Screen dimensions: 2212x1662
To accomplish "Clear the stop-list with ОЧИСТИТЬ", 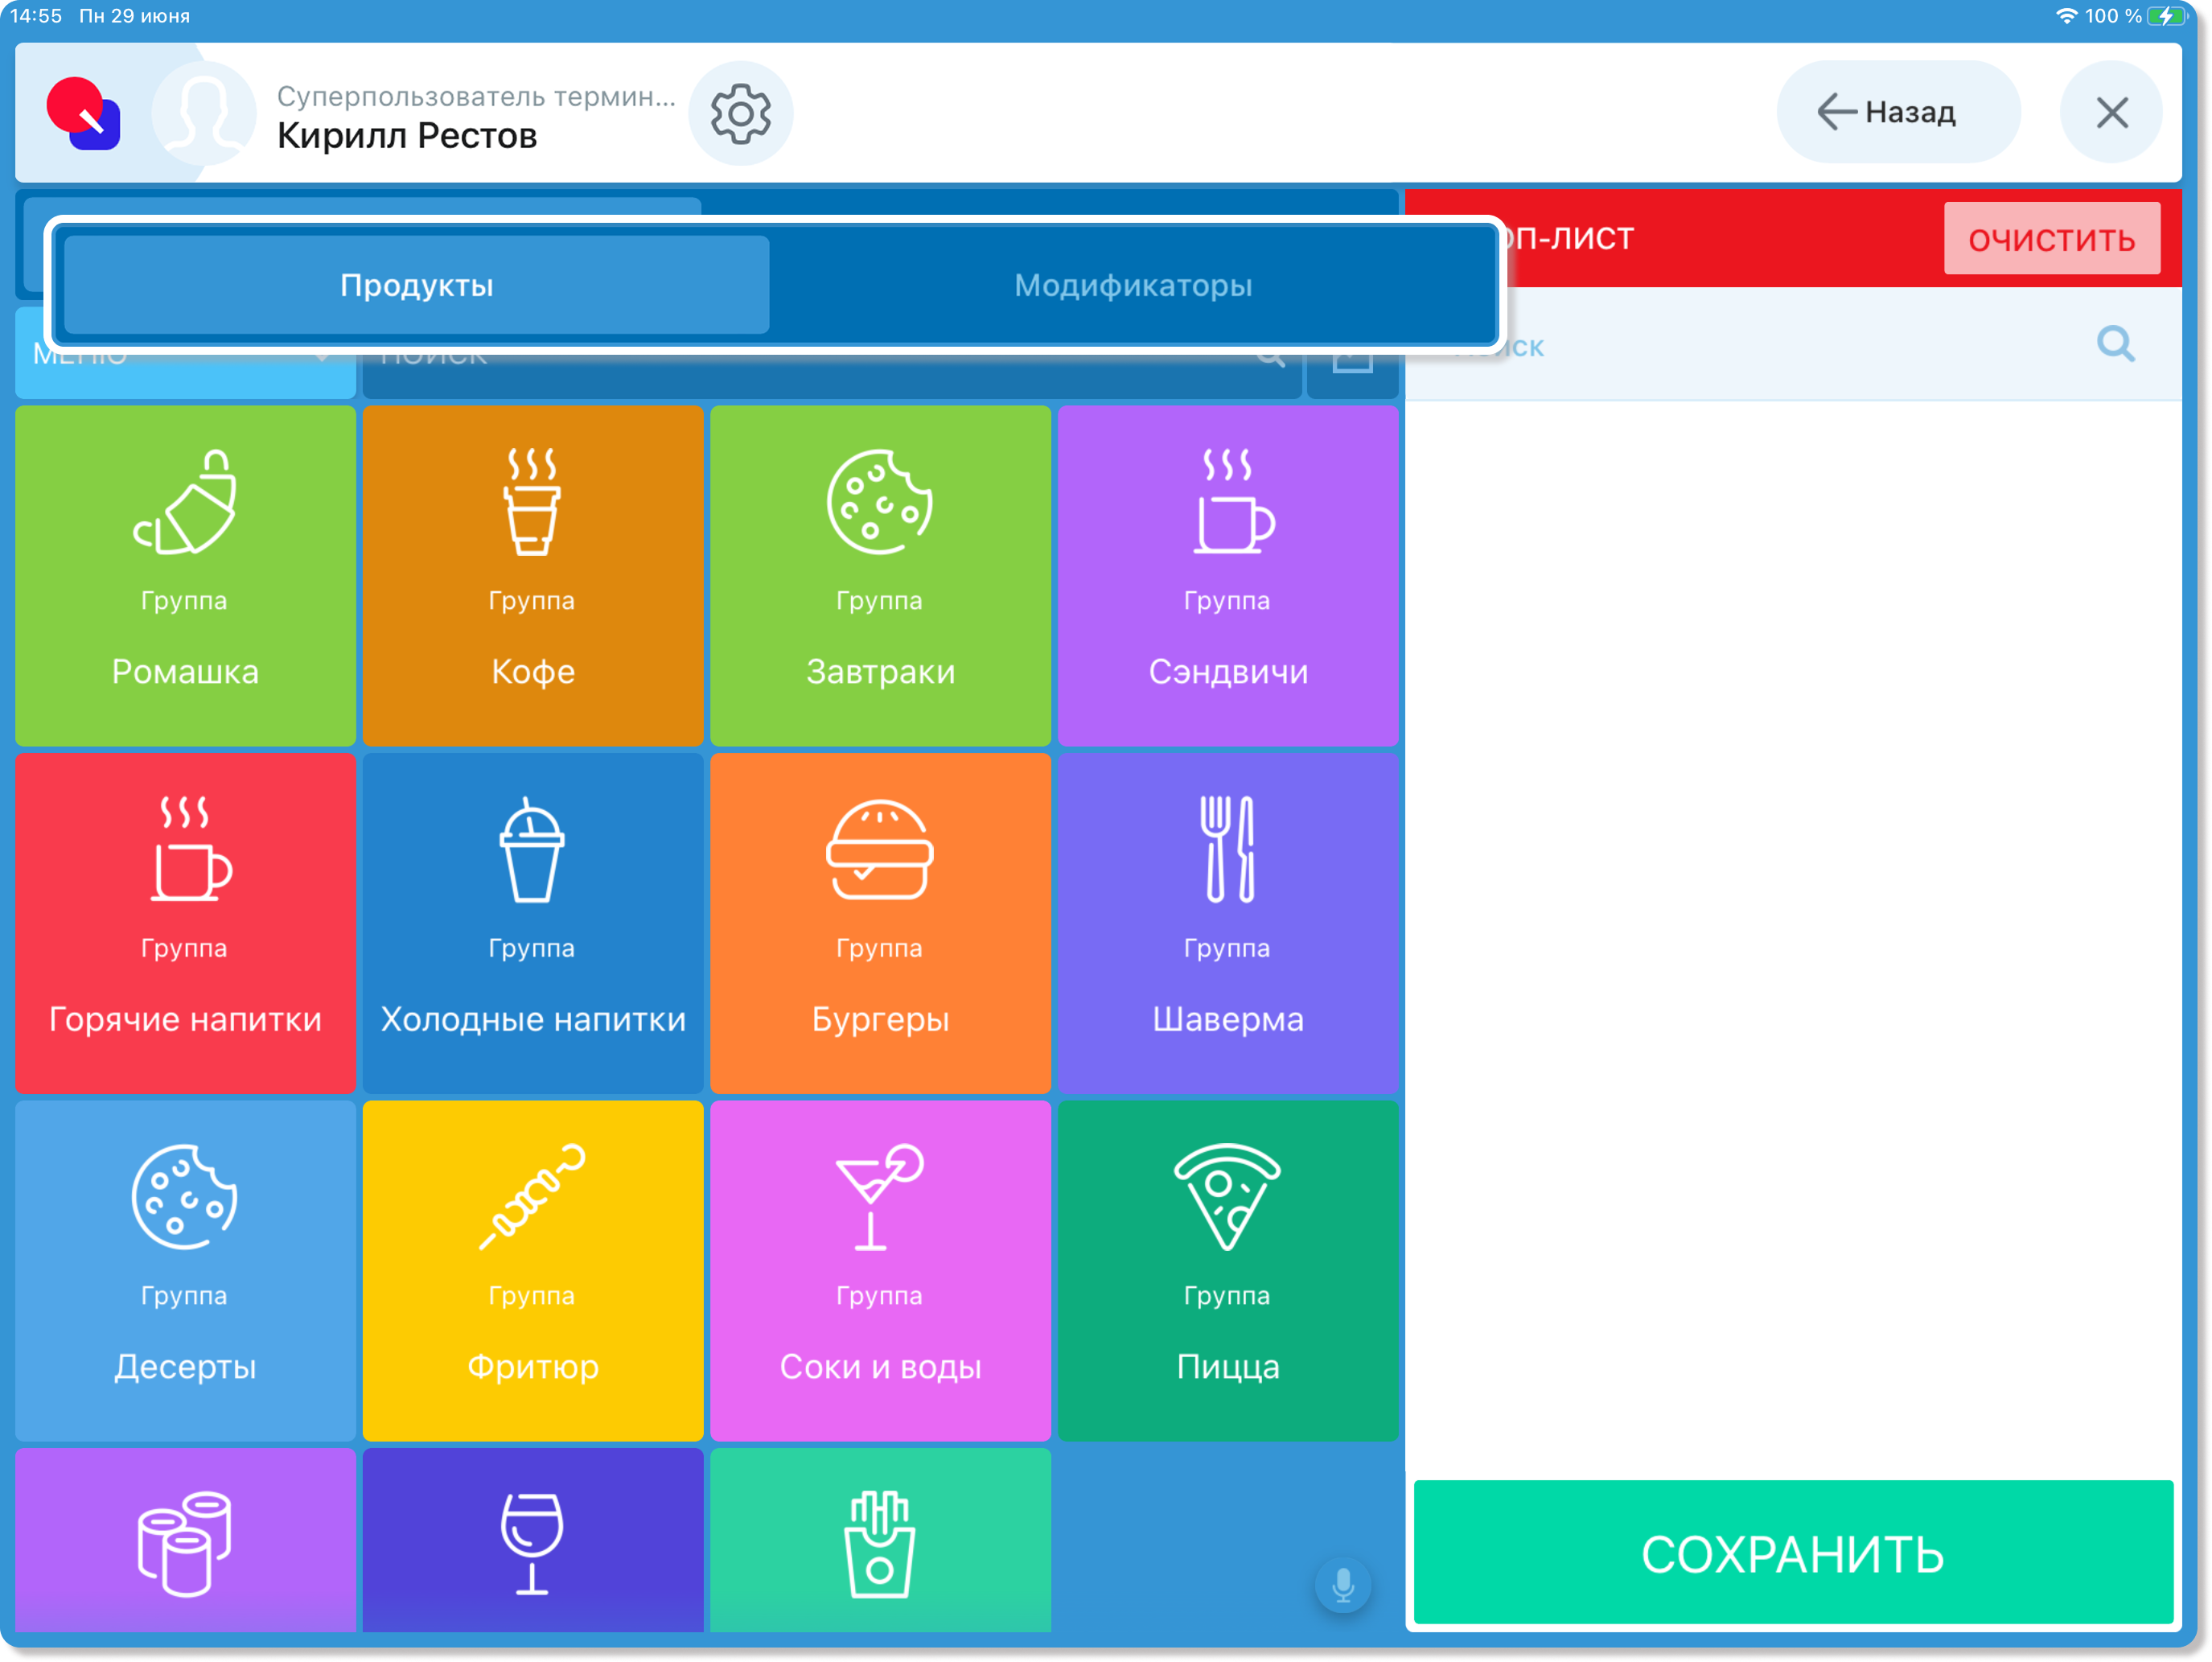I will pyautogui.click(x=2051, y=239).
